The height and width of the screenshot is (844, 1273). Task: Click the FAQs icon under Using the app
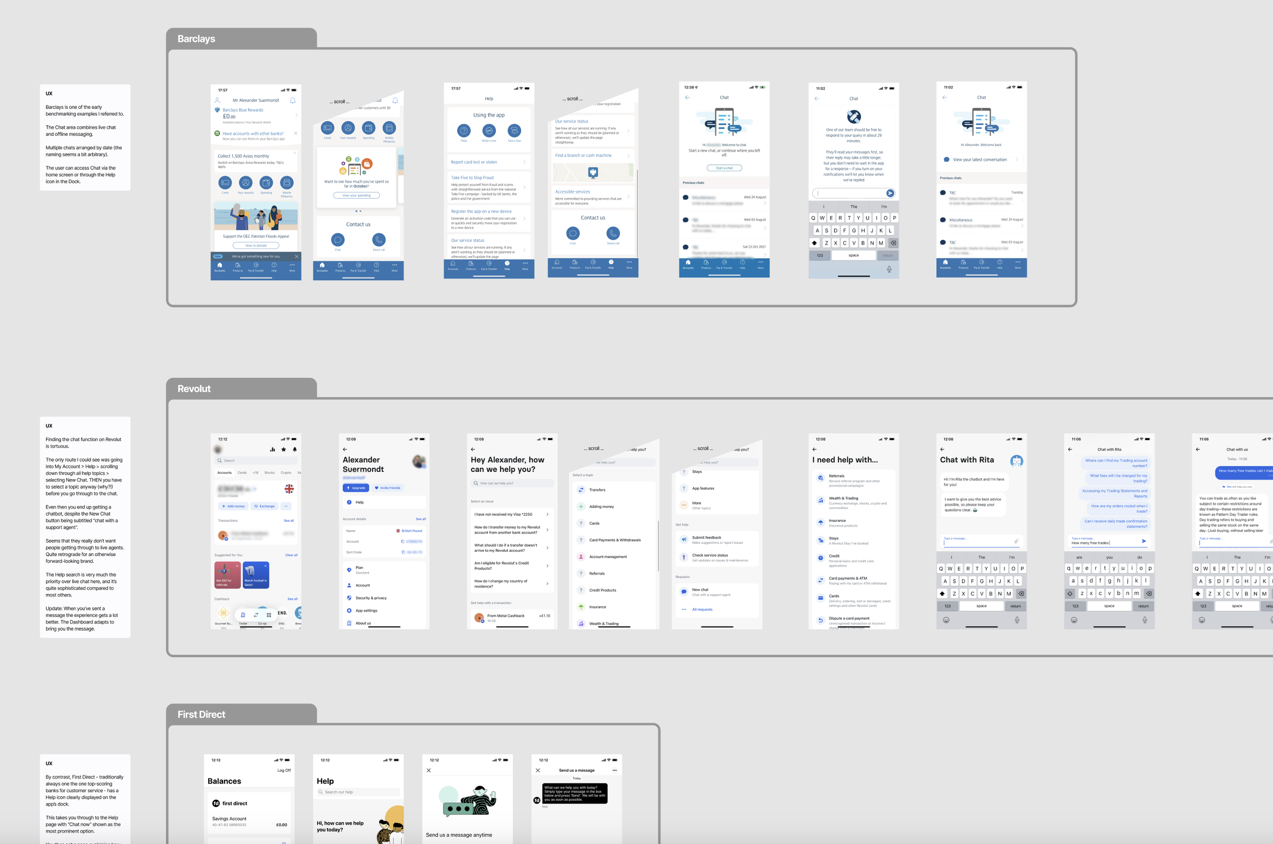point(463,130)
